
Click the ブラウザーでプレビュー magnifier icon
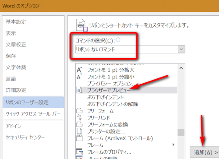pos(80,90)
